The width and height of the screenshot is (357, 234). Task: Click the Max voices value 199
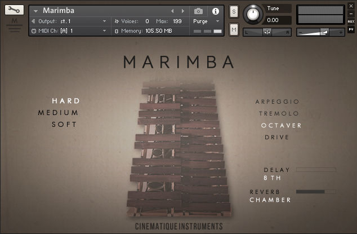click(177, 21)
